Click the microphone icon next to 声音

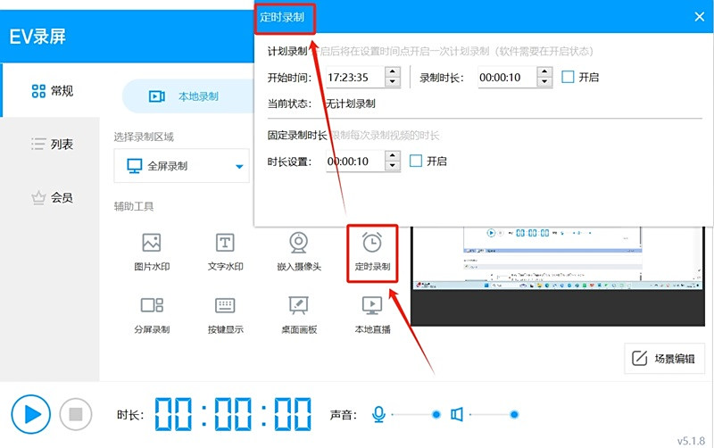[378, 414]
